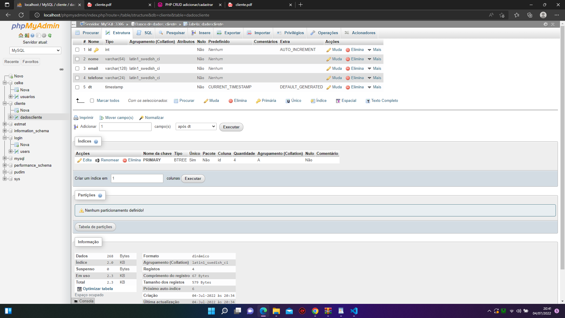Tick the checkbox for the email column
The width and height of the screenshot is (565, 318).
(x=77, y=69)
